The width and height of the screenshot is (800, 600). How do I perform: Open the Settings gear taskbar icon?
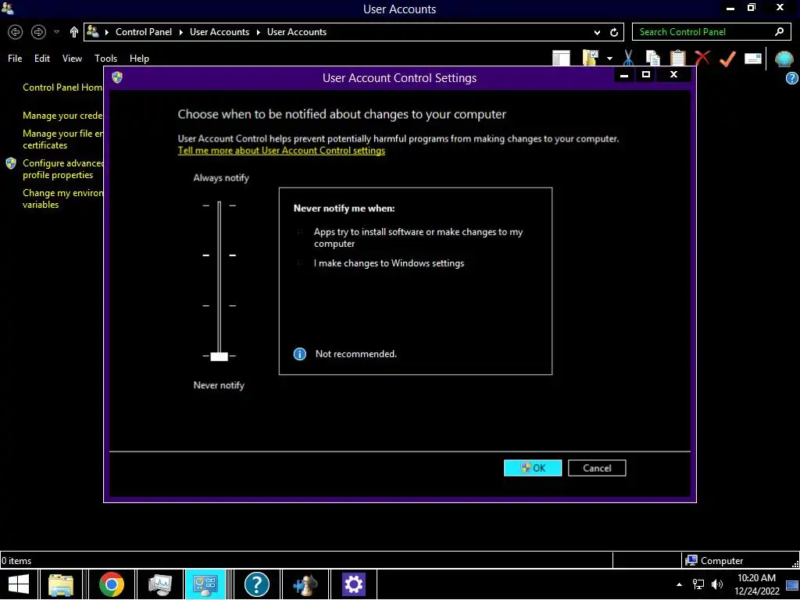click(354, 584)
